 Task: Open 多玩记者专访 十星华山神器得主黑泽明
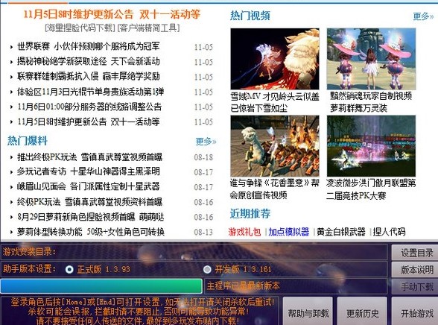(88, 171)
